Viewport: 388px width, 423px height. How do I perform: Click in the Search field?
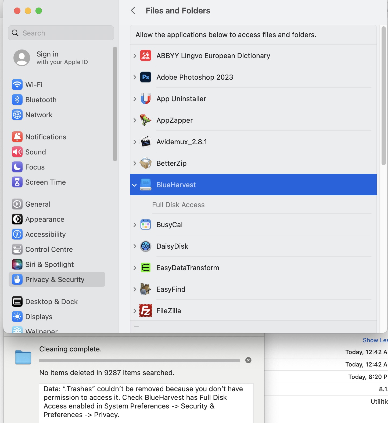coord(61,33)
